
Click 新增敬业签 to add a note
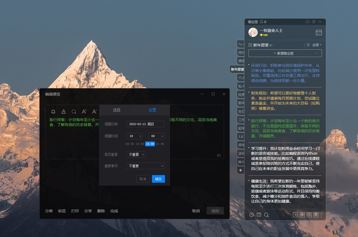tap(285, 53)
